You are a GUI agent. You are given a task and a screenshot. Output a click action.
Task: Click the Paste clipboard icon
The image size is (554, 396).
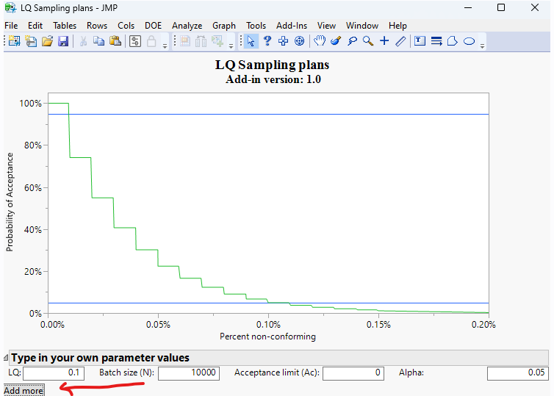click(x=115, y=41)
